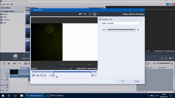Click the Edit effect star icon on timeline toolbar
This screenshot has height=98, width=175.
pos(26,63)
